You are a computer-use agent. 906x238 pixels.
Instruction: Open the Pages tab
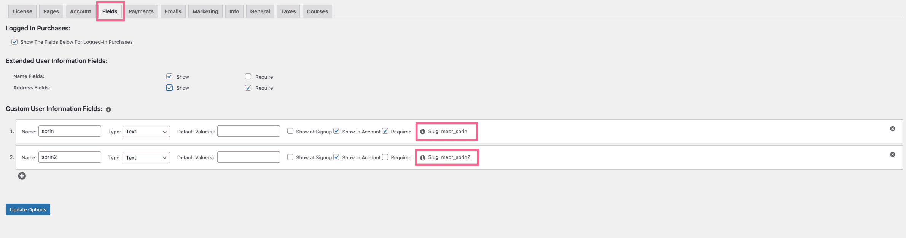[51, 11]
